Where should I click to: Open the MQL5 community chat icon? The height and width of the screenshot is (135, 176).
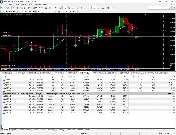(x=174, y=8)
